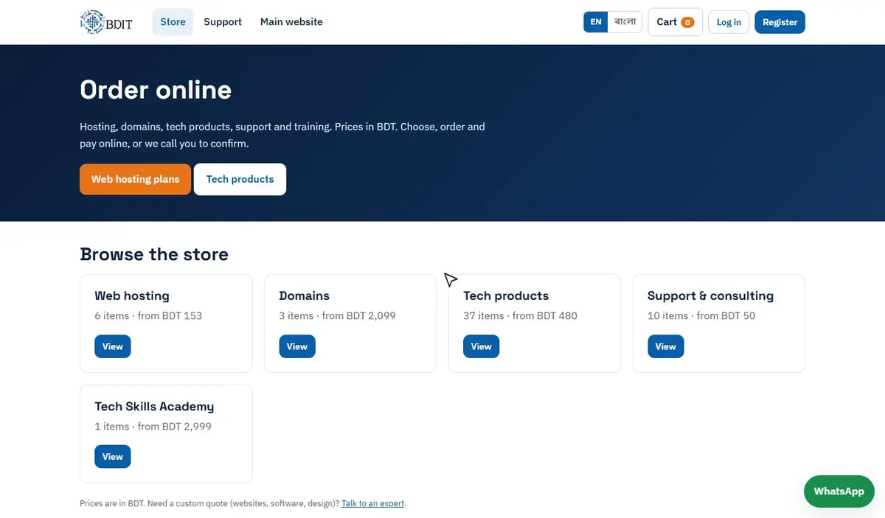This screenshot has height=518, width=885.
Task: Click the Browse the store heading
Action: pyautogui.click(x=154, y=254)
